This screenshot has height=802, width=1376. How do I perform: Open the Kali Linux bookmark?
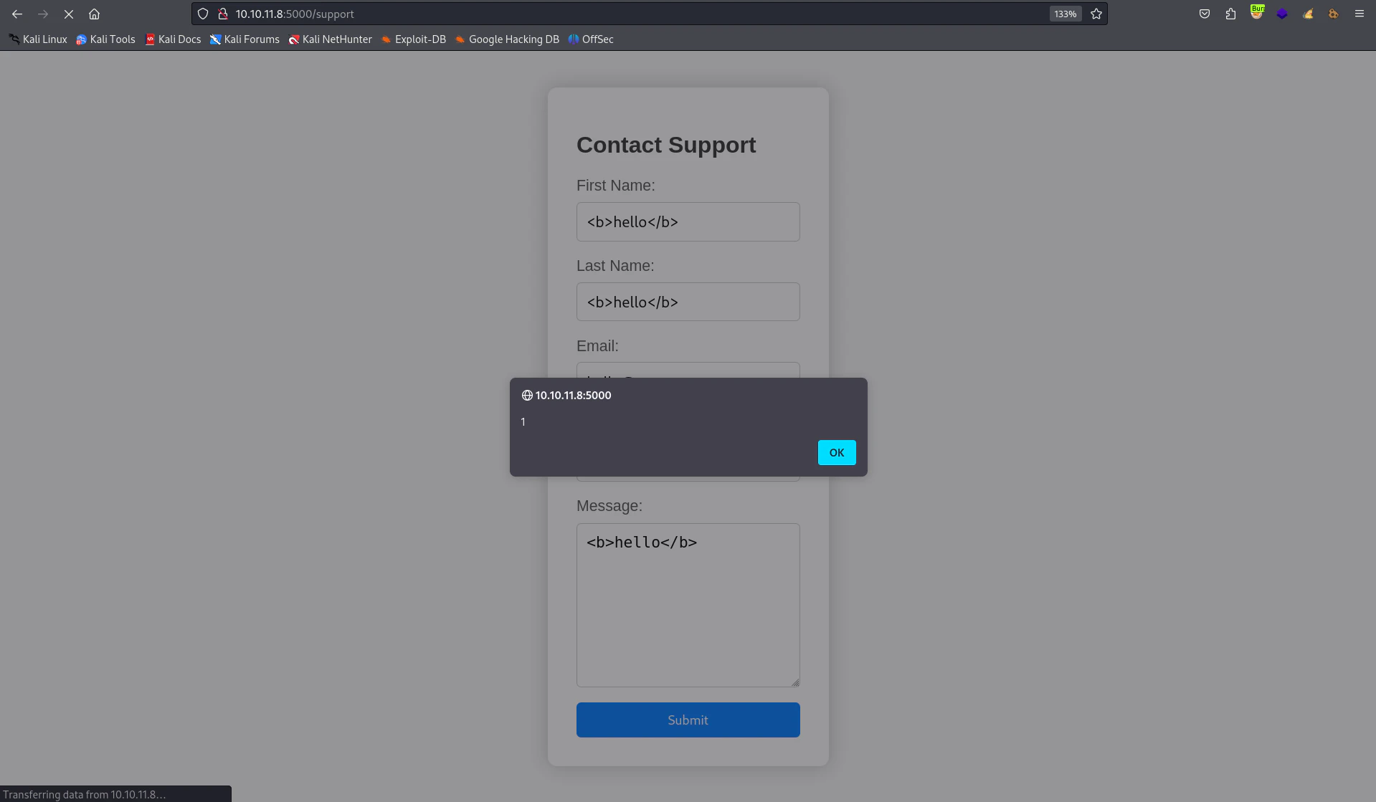(38, 39)
